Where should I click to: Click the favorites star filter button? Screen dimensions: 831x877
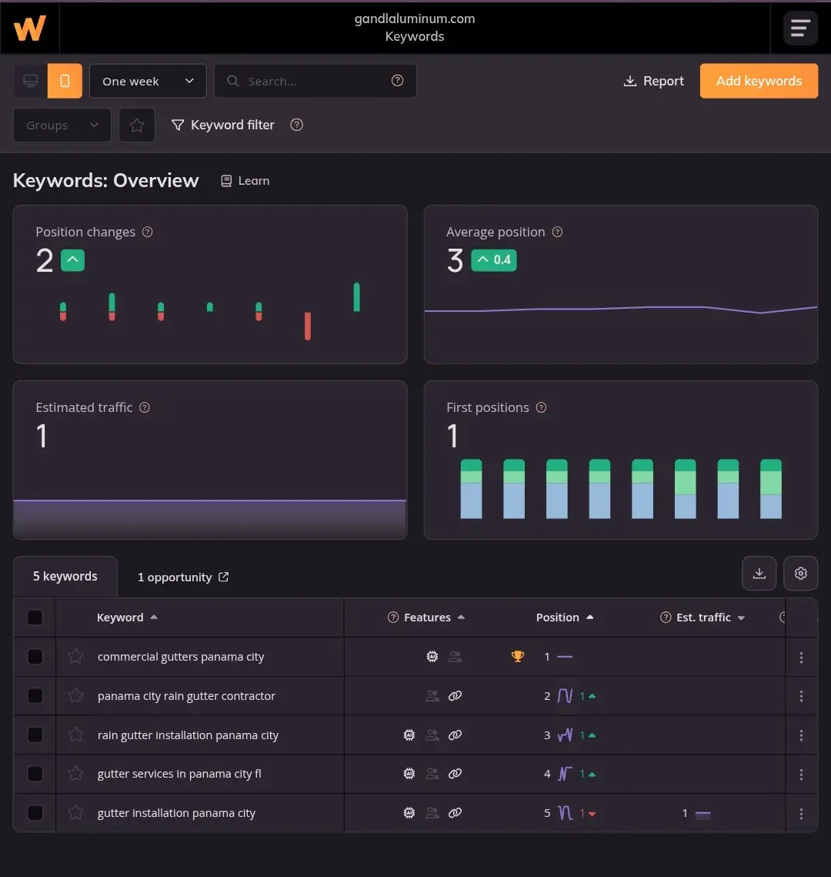[137, 125]
